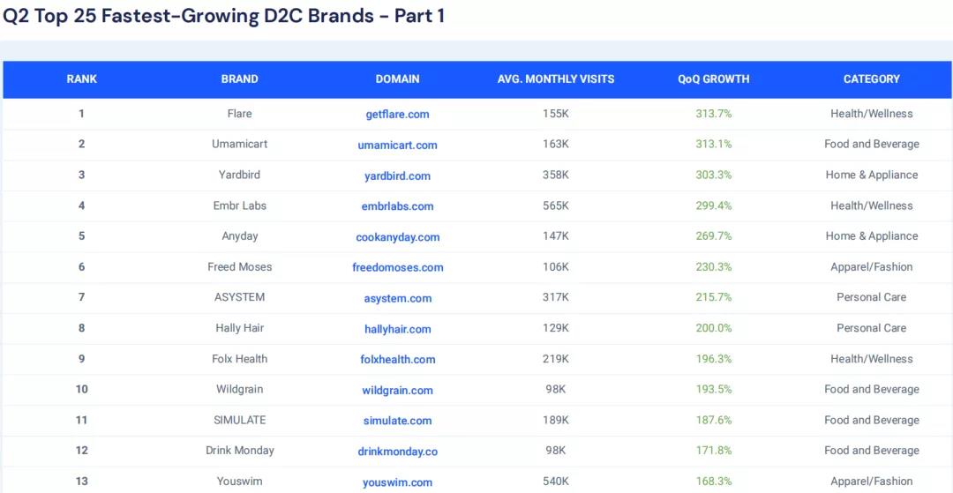Image resolution: width=953 pixels, height=493 pixels.
Task: Click the RANK column header
Action: 81,79
